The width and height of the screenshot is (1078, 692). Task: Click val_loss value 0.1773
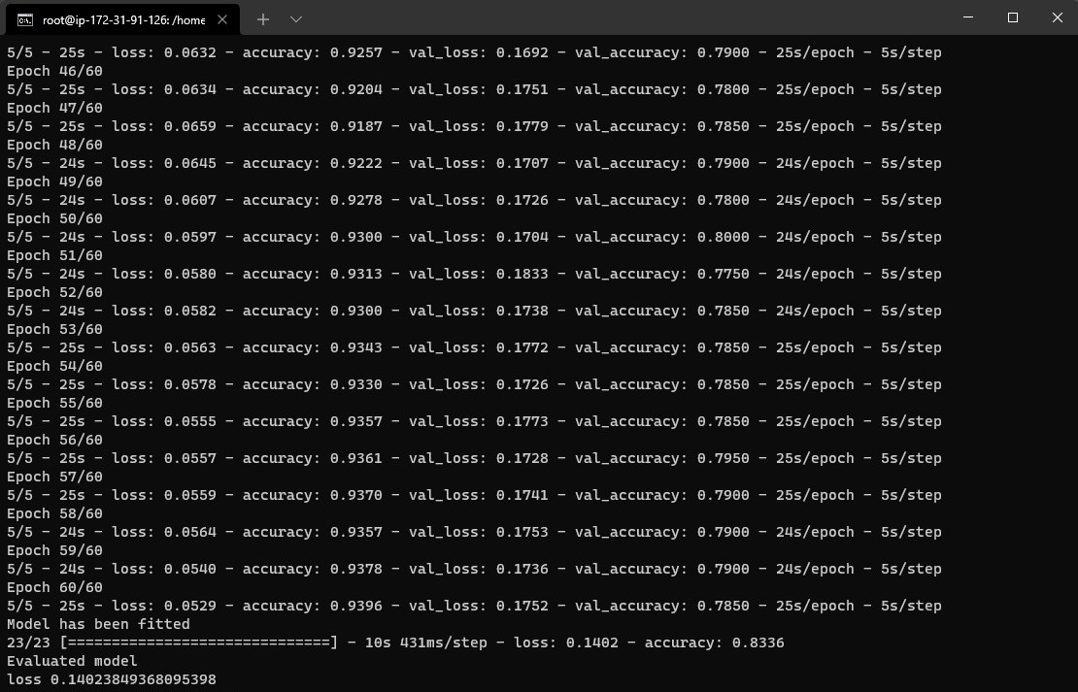point(522,421)
